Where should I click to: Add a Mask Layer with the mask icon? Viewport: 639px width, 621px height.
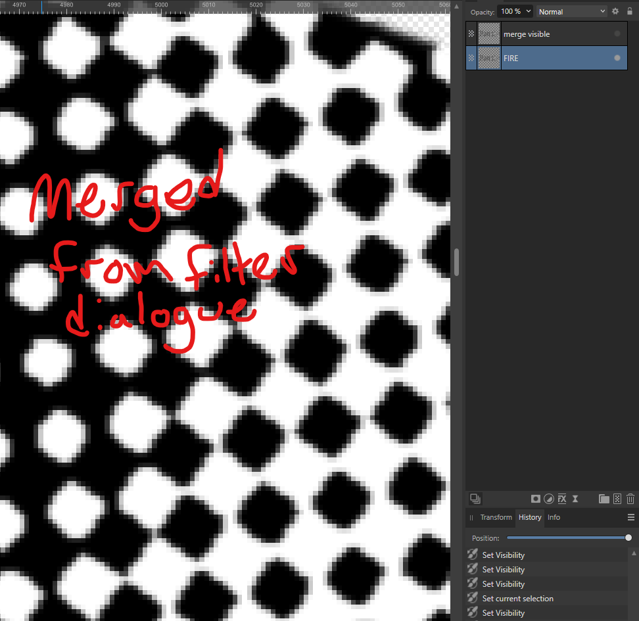(x=536, y=499)
